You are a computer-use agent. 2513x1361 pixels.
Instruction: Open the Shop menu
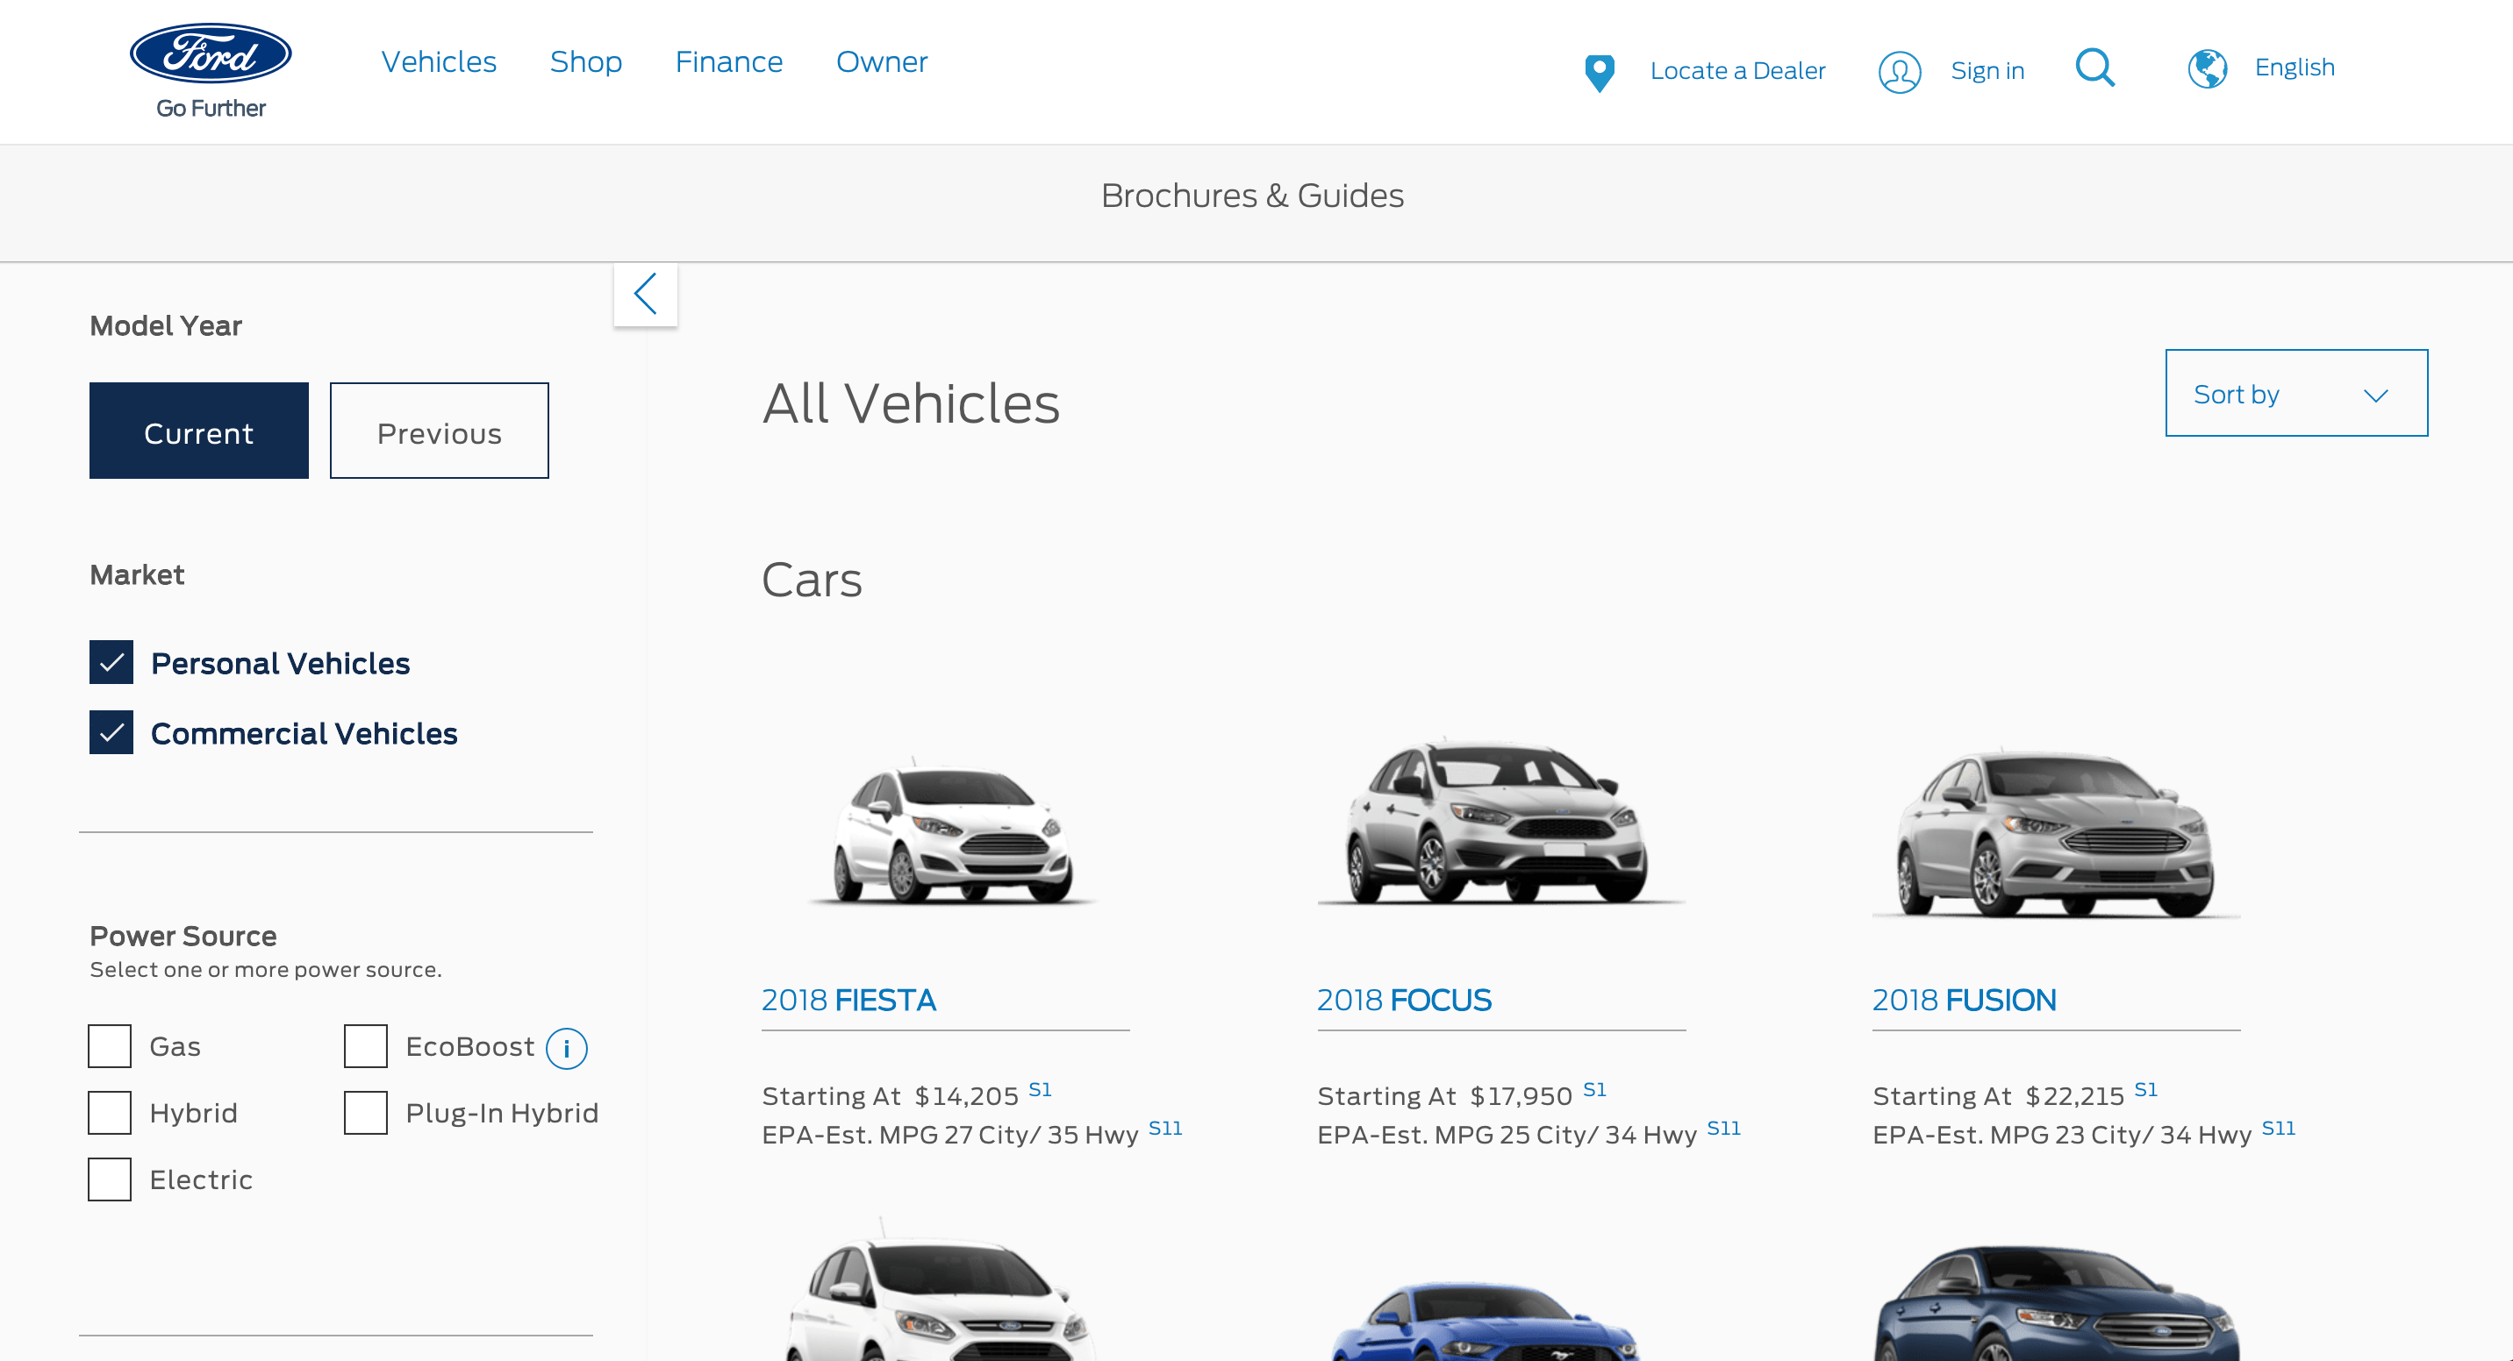(585, 62)
